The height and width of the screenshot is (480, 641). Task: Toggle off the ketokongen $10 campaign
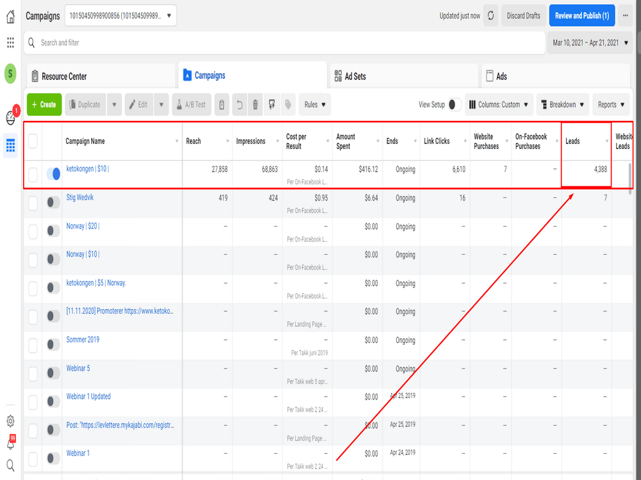pyautogui.click(x=53, y=173)
